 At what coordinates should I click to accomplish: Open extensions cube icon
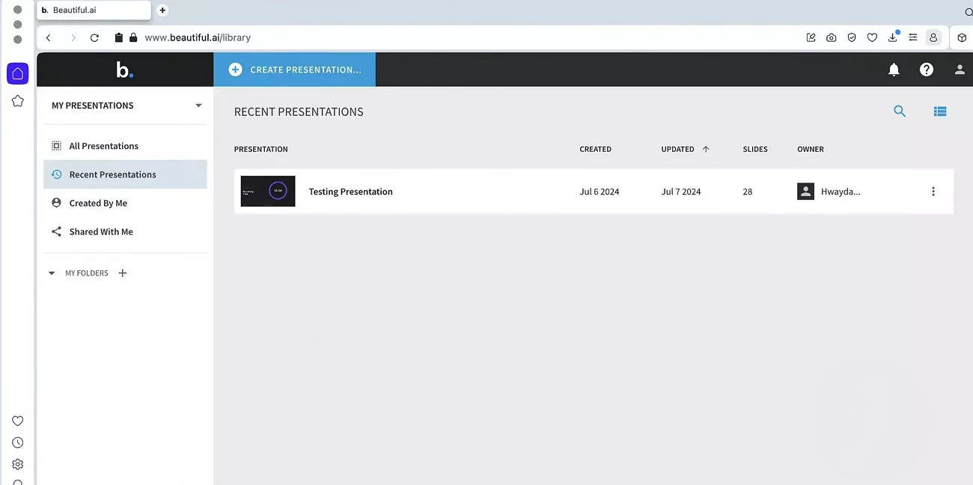pos(962,37)
